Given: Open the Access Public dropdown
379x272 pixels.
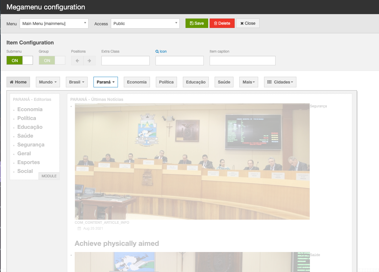Looking at the screenshot, I should [145, 24].
